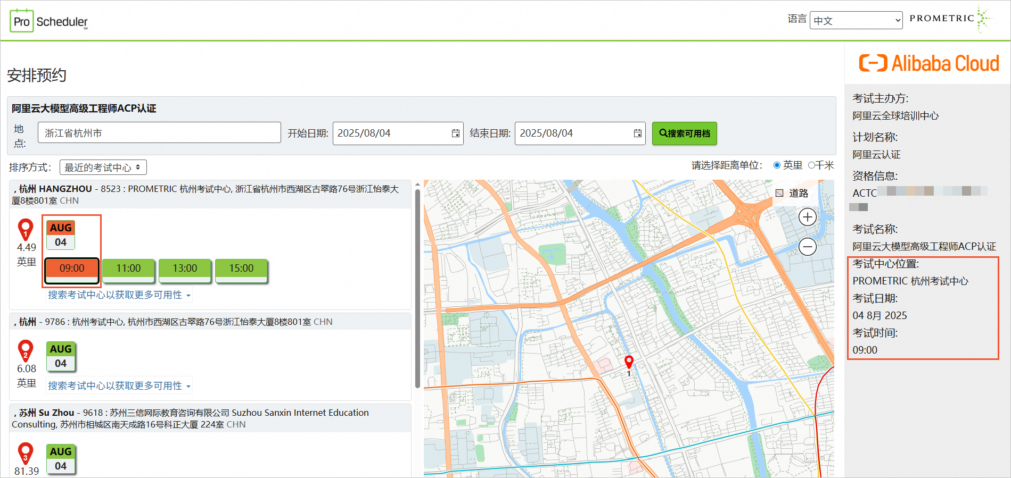Select the AUG 04 date tile for center 9786
Viewport: 1011px width, 478px height.
pyautogui.click(x=61, y=356)
